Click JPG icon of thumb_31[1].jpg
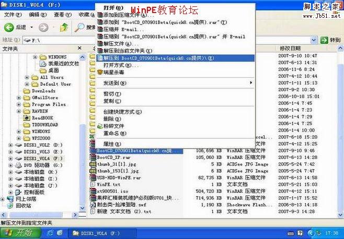Viewport: 344px width, 239px height. (93, 164)
